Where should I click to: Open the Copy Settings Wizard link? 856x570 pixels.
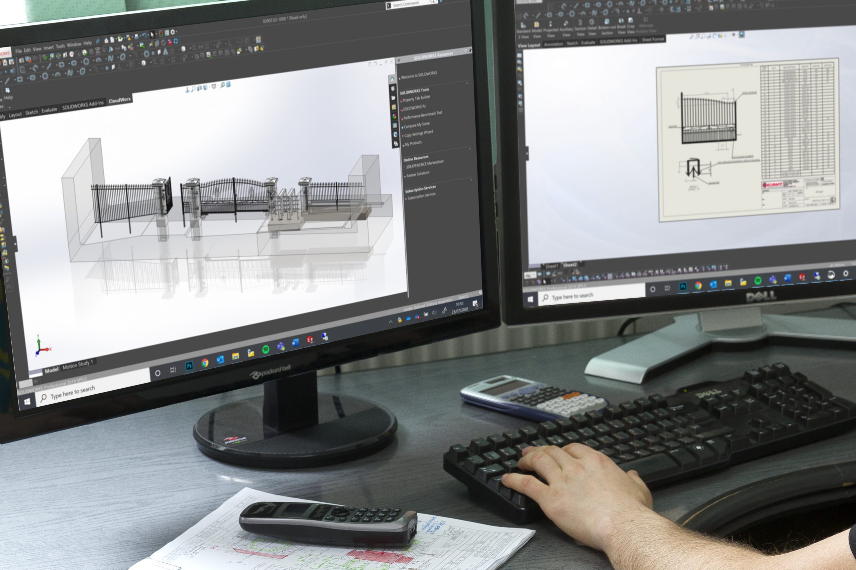point(419,133)
